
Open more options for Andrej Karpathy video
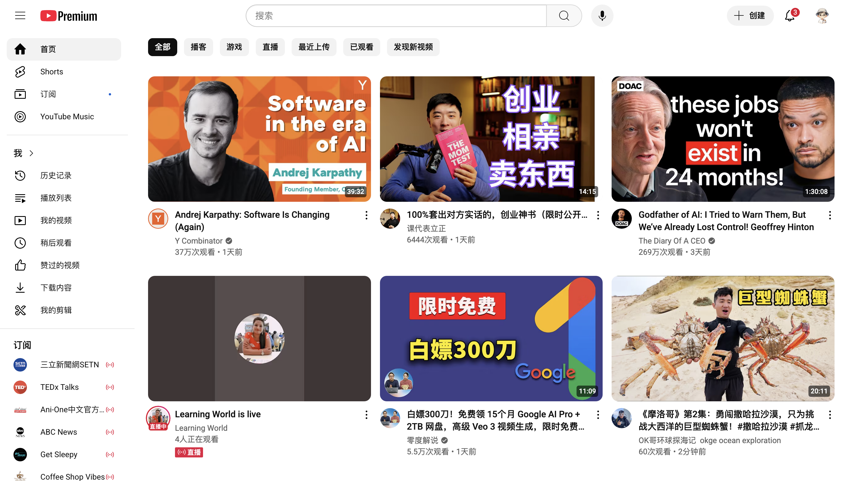[x=367, y=216]
